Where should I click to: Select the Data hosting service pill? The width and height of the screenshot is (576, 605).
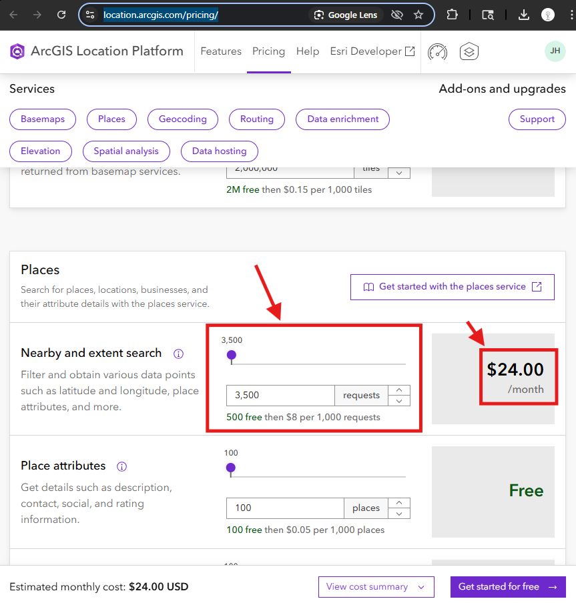220,151
